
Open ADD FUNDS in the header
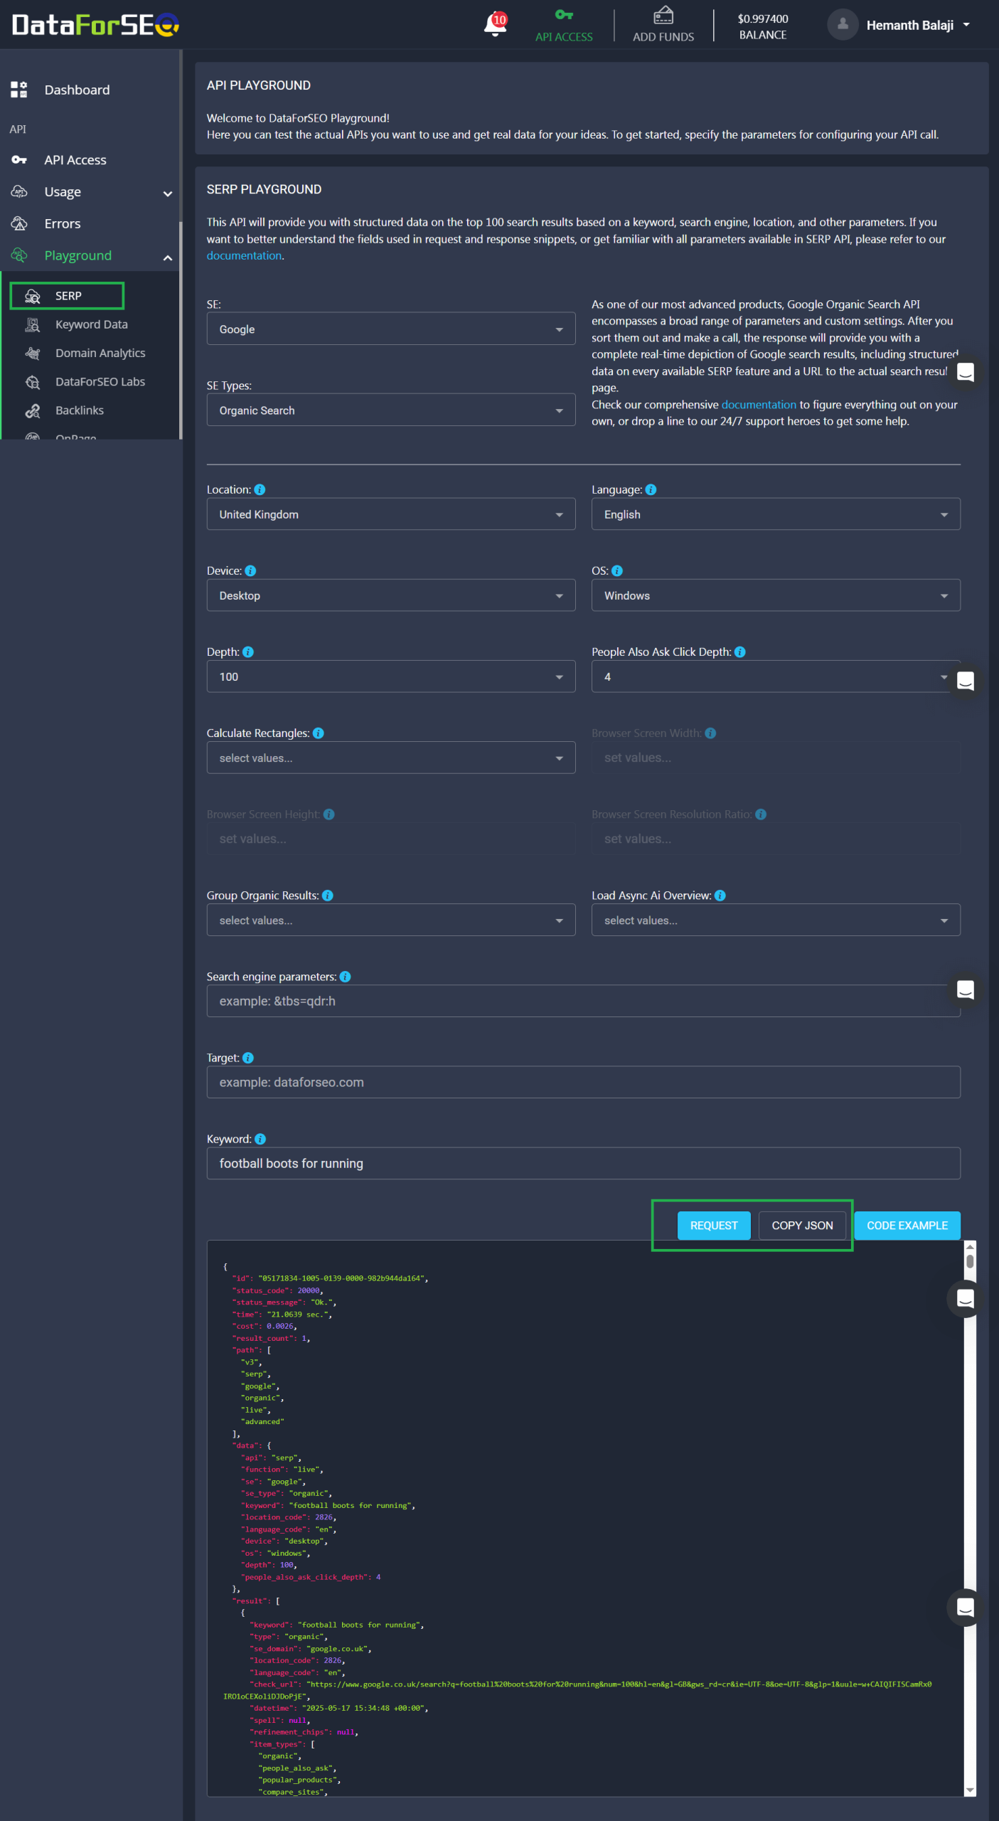[663, 25]
